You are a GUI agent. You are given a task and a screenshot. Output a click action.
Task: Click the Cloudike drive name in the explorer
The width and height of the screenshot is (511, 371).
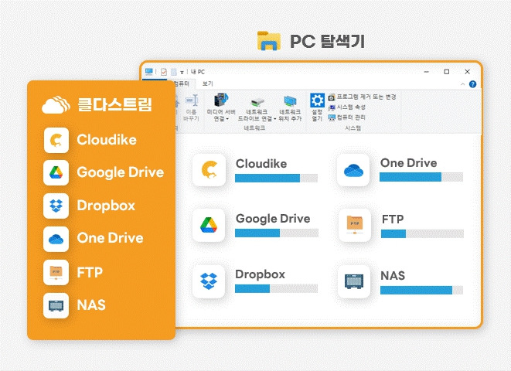tap(261, 164)
